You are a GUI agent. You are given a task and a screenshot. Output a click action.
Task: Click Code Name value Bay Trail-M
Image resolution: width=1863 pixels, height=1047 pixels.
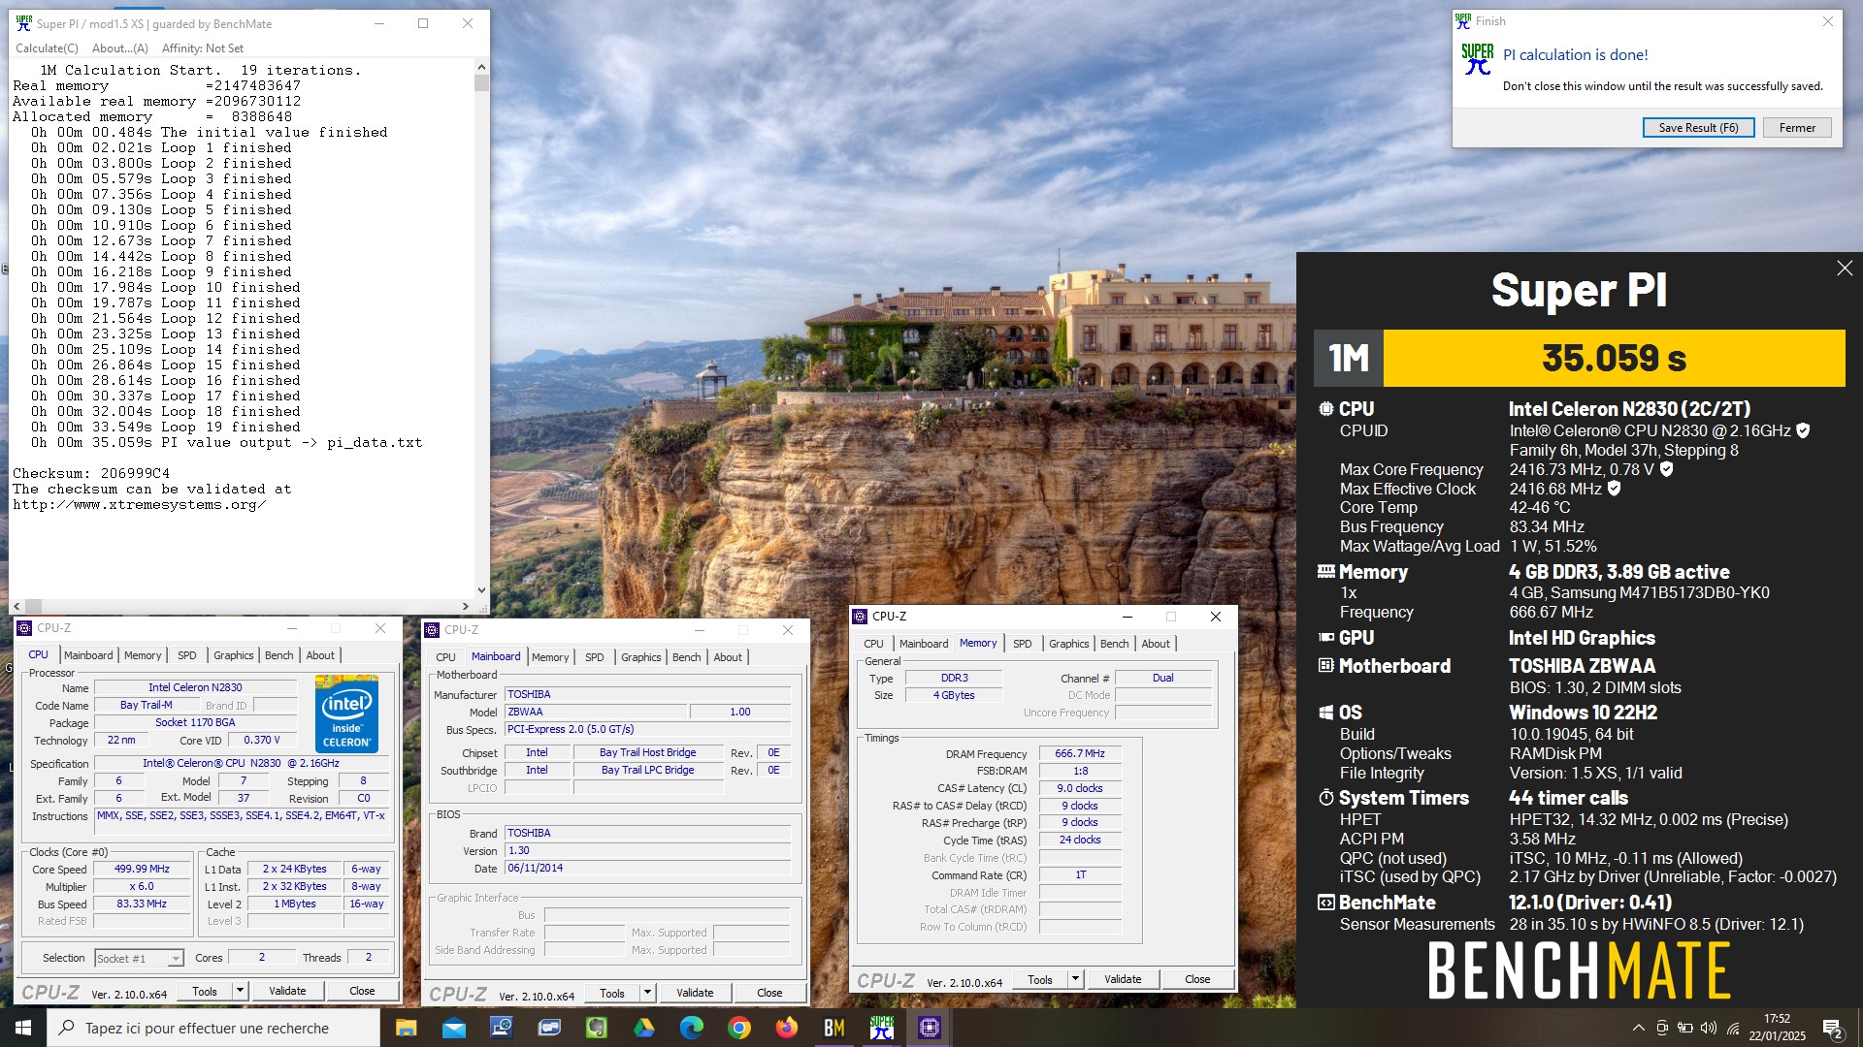pos(146,706)
